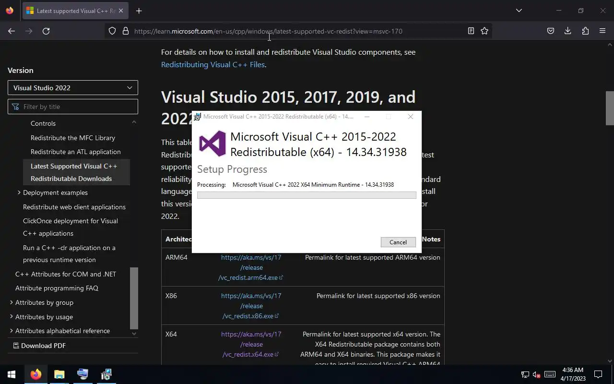
Task: Open the Windows Start menu
Action: click(12, 374)
